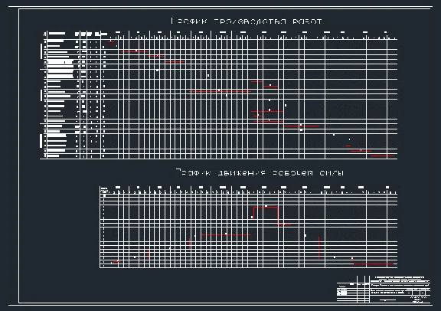The width and height of the screenshot is (441, 311).
Task: Select the red line along the workforce chart's bottom right
Action: [x=374, y=264]
